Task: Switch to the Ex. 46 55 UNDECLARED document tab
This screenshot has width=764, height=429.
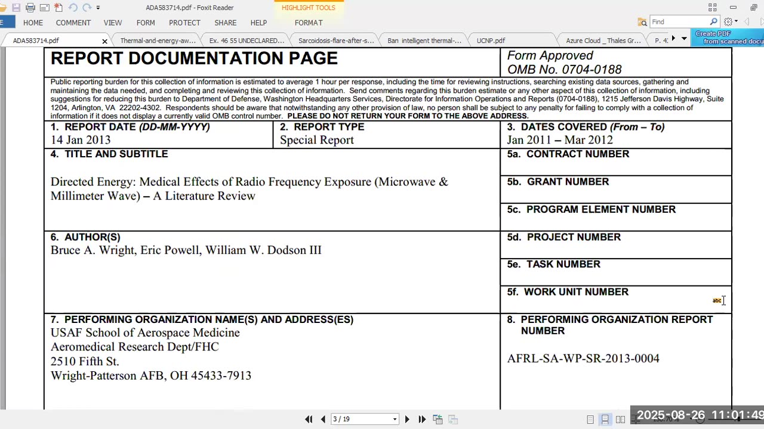Action: pos(247,41)
